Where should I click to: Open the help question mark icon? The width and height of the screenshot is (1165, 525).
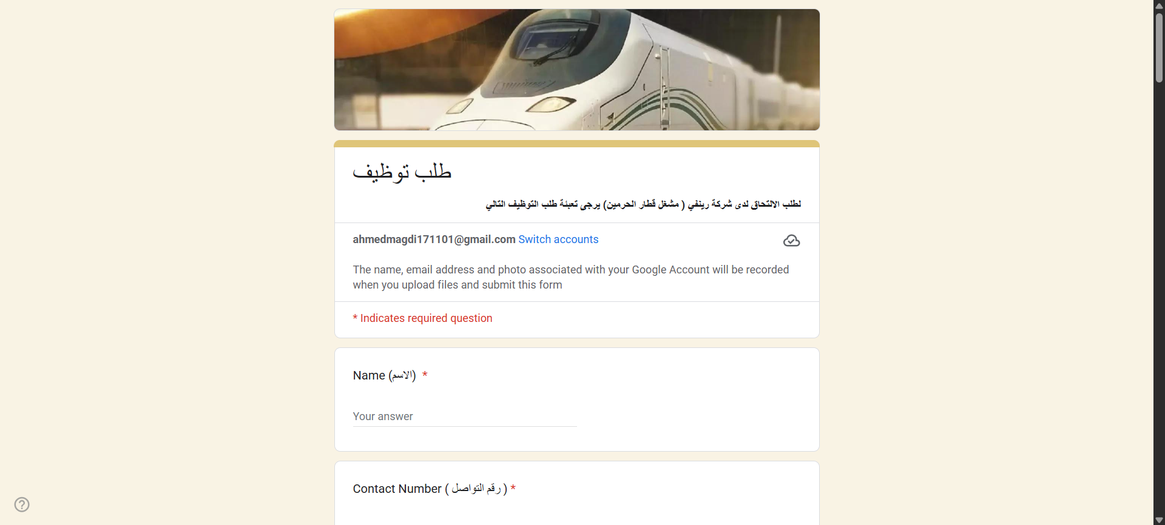point(22,504)
